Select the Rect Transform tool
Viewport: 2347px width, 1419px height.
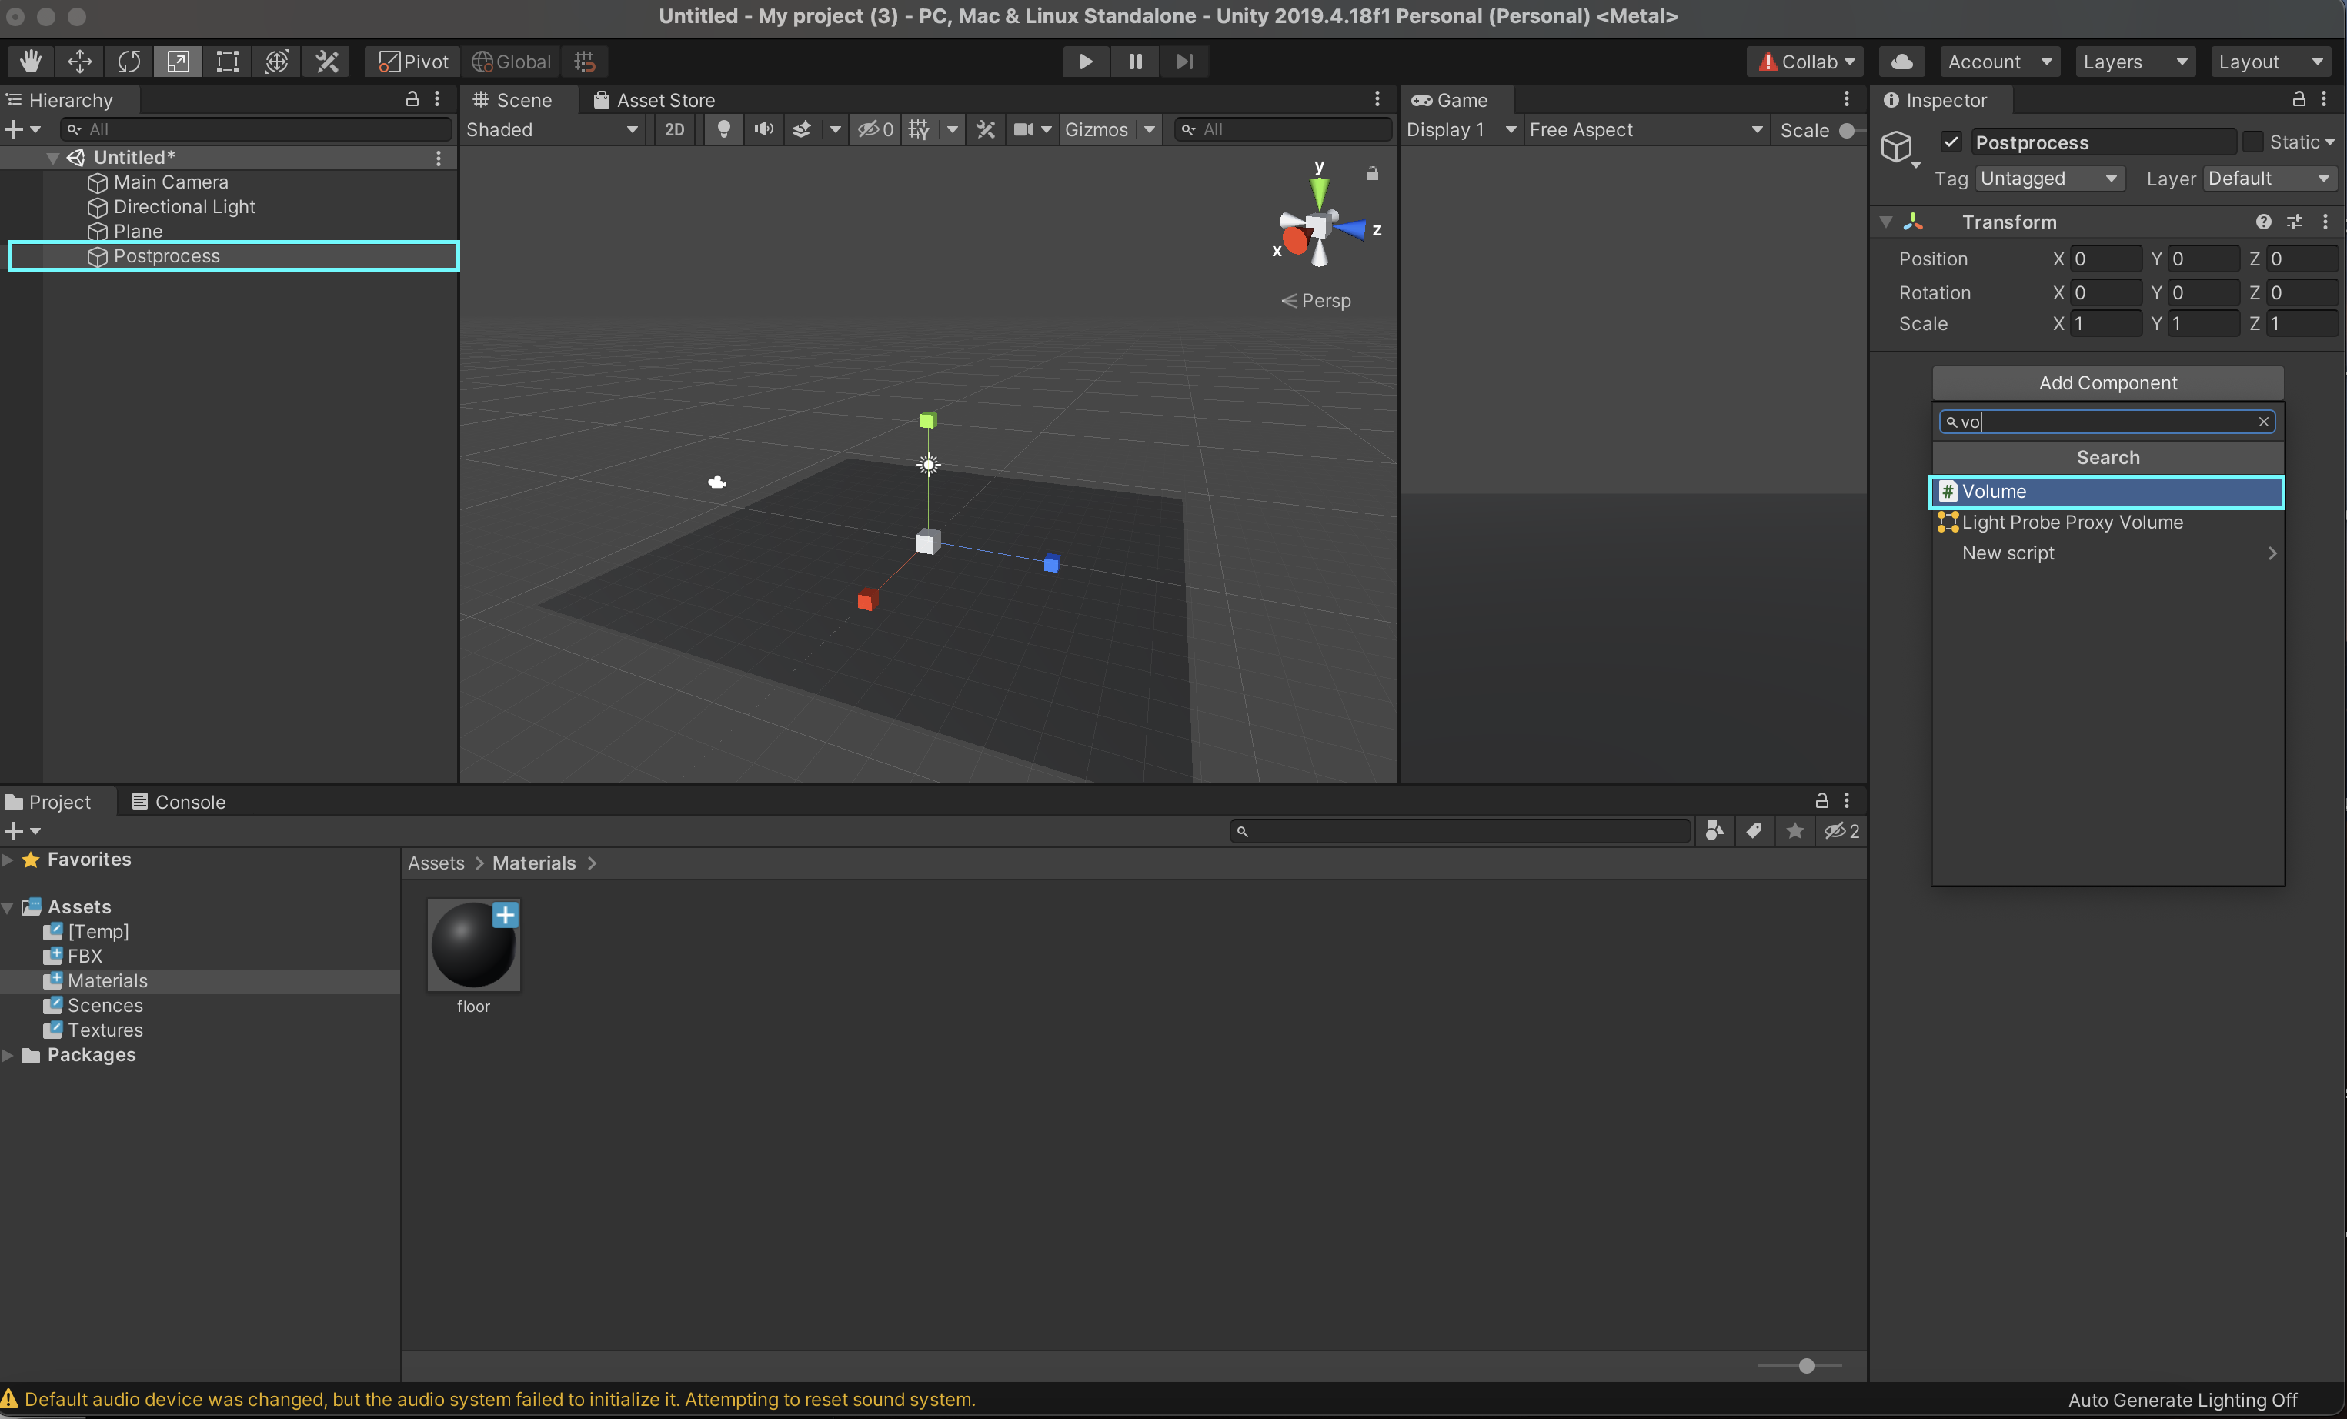coord(227,61)
